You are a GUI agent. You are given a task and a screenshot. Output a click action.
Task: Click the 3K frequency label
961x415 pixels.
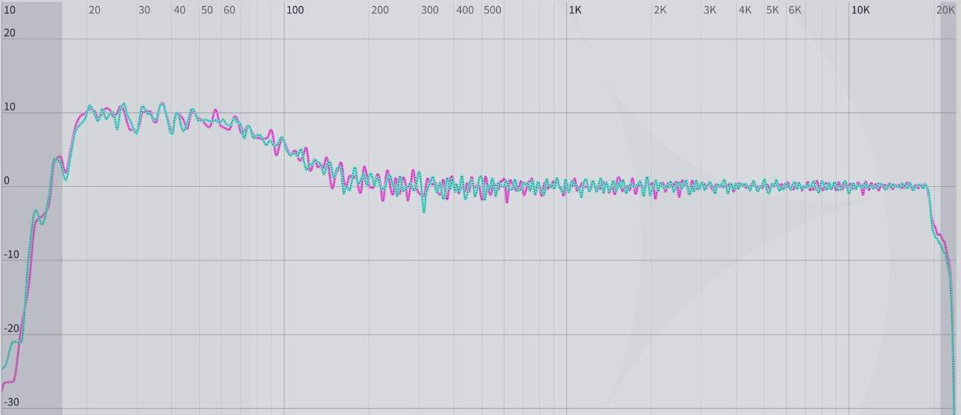coord(709,11)
